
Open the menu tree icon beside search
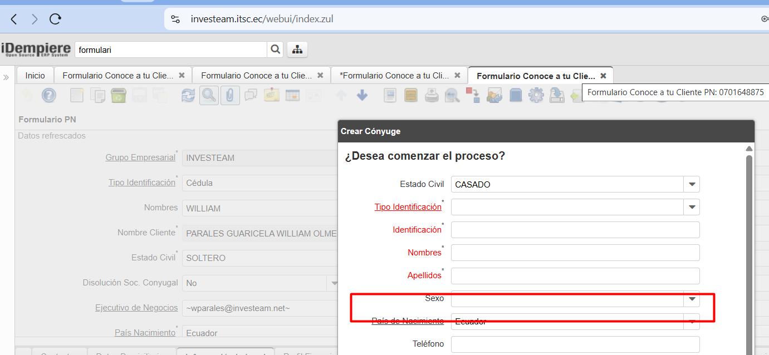pyautogui.click(x=297, y=50)
